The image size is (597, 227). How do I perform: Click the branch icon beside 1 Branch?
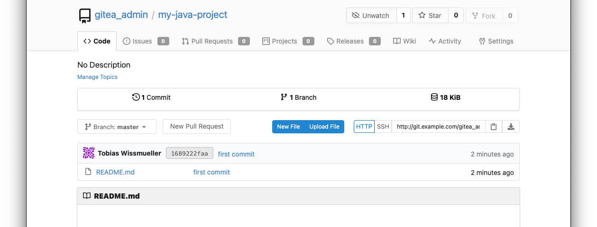(x=284, y=97)
